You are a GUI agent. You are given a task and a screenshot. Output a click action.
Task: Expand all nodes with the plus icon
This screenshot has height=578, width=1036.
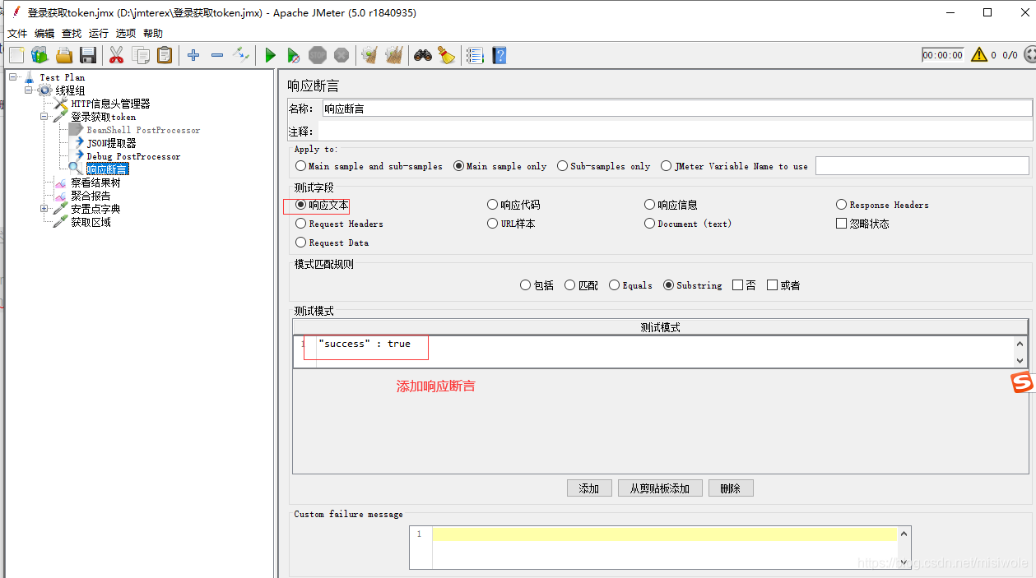[x=193, y=55]
